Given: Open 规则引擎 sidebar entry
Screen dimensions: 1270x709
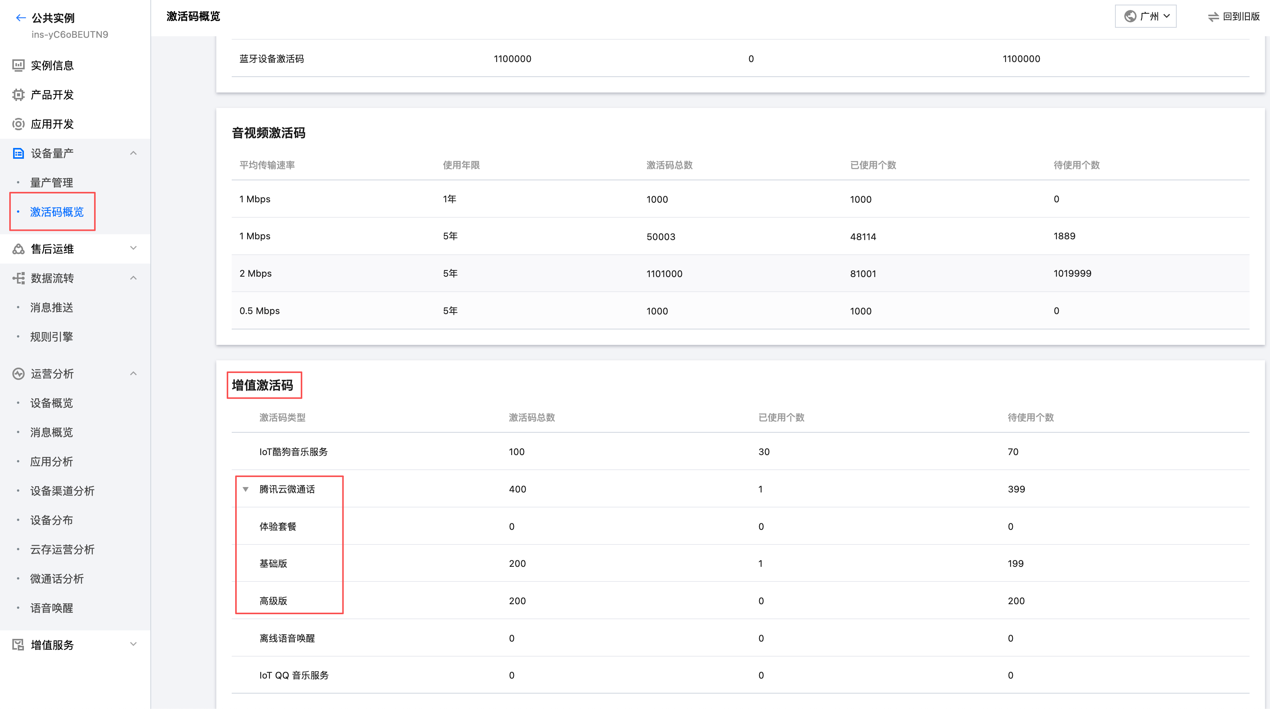Looking at the screenshot, I should [x=51, y=336].
